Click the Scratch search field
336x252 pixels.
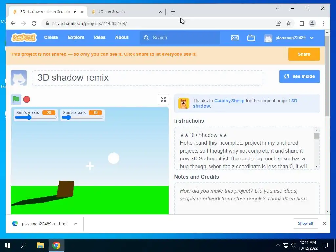(x=180, y=38)
